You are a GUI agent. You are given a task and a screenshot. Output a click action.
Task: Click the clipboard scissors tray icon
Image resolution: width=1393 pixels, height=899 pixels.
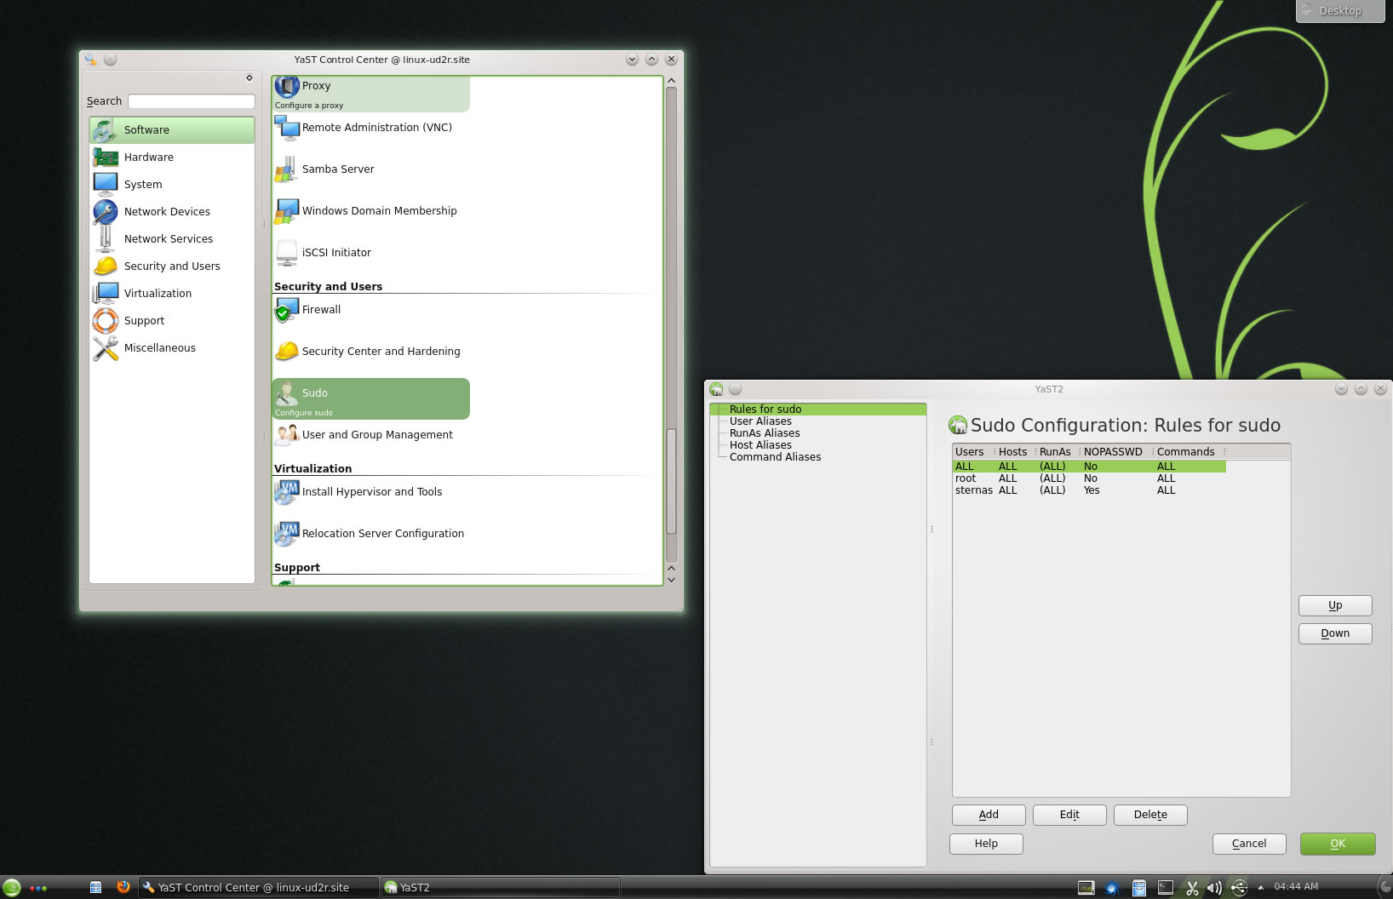[1192, 888]
